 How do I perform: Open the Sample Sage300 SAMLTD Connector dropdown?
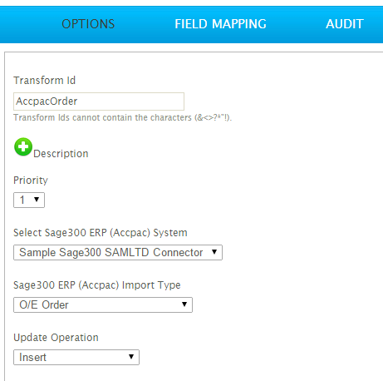click(118, 252)
